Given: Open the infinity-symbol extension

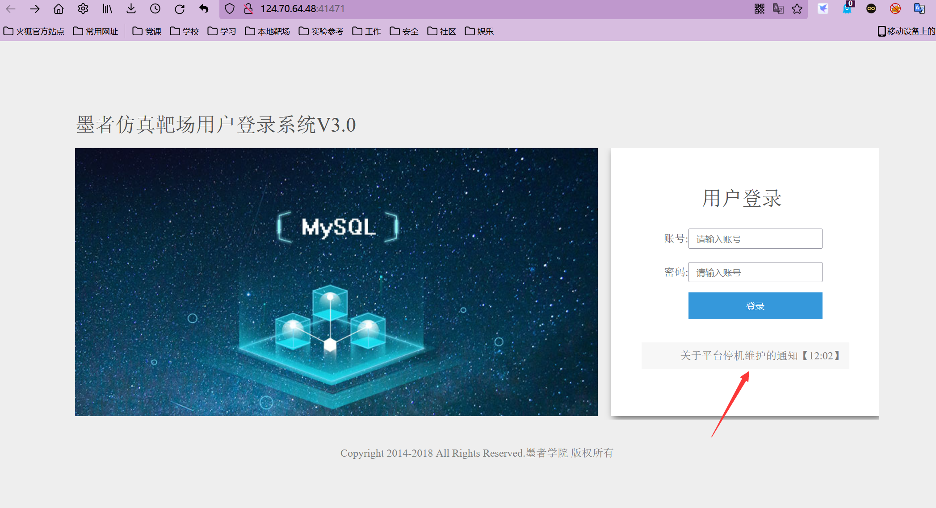Looking at the screenshot, I should click(x=871, y=8).
